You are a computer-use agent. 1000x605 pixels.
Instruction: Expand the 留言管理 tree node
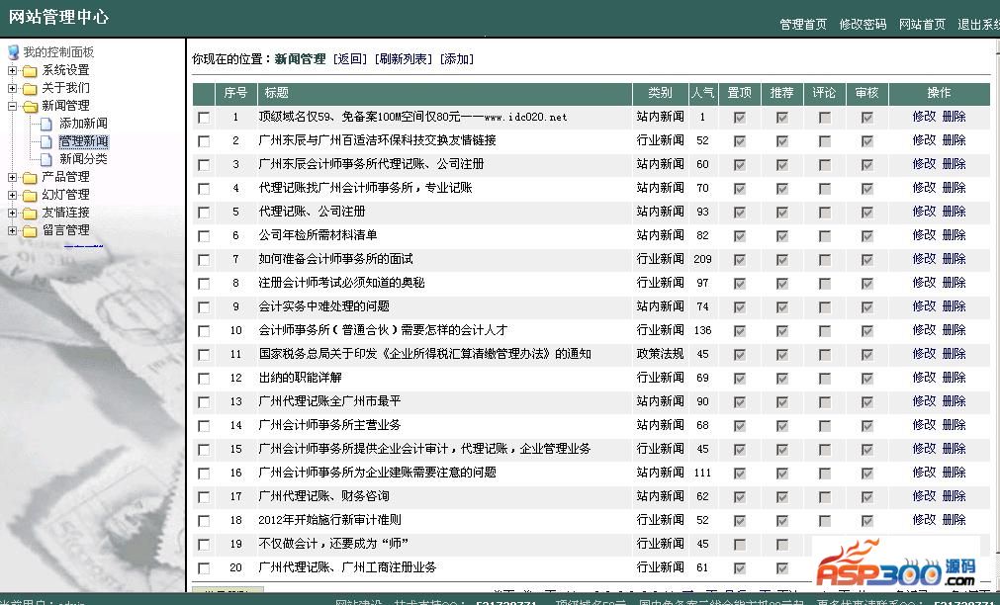point(12,230)
